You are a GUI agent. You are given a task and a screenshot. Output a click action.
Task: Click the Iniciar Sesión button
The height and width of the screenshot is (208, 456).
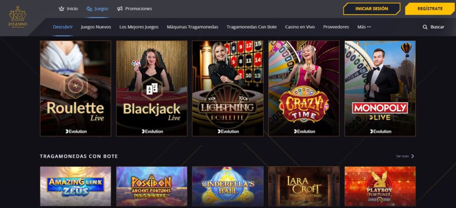pyautogui.click(x=372, y=9)
